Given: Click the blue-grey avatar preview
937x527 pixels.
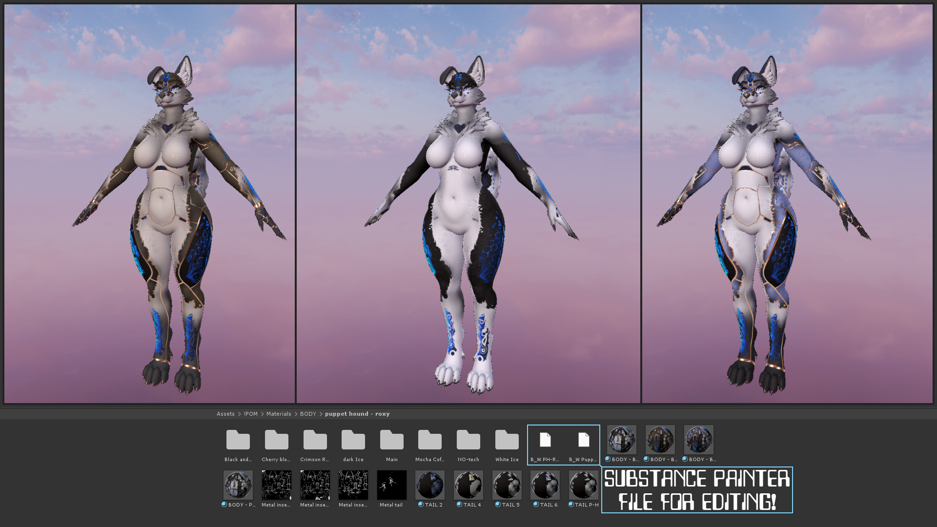Looking at the screenshot, I should [787, 204].
